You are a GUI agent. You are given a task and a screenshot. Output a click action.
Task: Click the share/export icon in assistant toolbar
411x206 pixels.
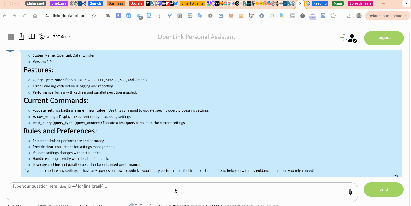[21, 36]
